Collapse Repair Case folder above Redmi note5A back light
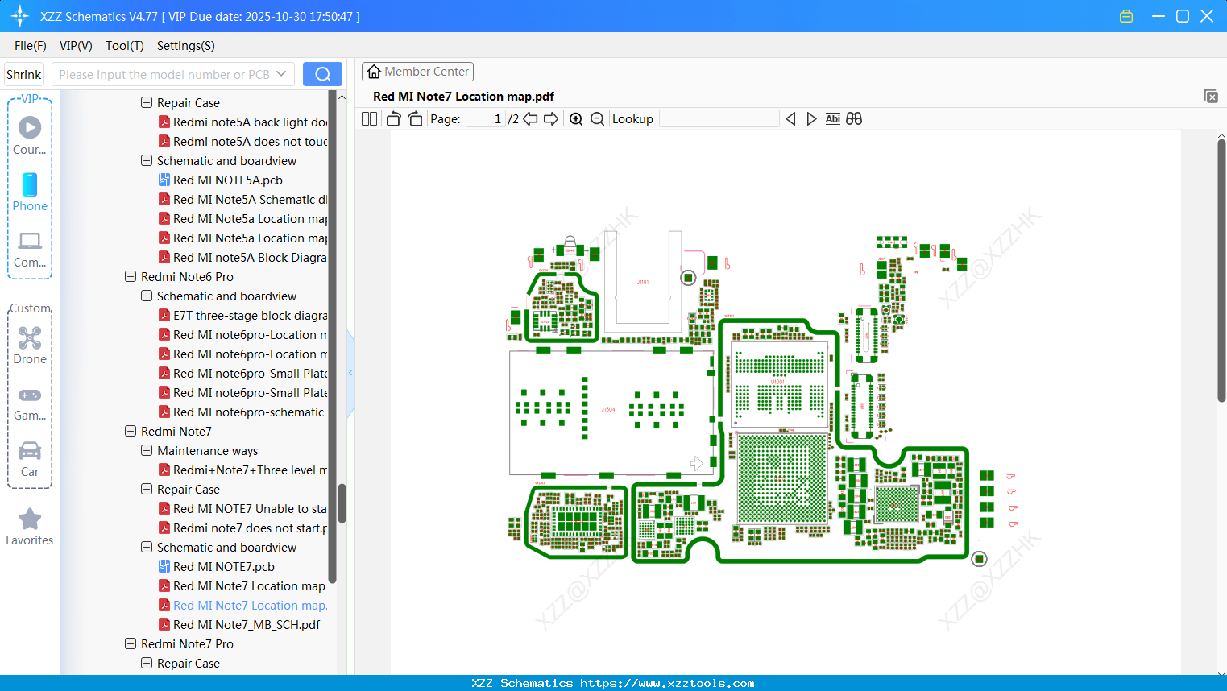The width and height of the screenshot is (1227, 691). pos(147,102)
